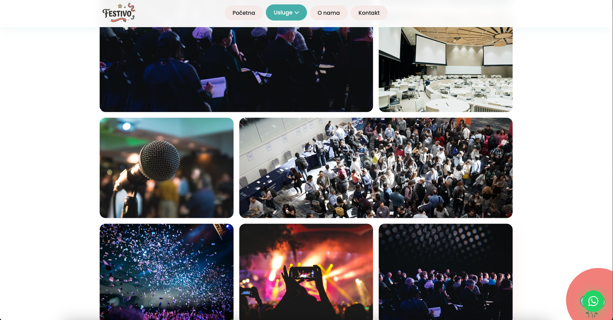Screen dimensions: 613x320
Task: View the phone filming concert photo
Action: point(306,272)
